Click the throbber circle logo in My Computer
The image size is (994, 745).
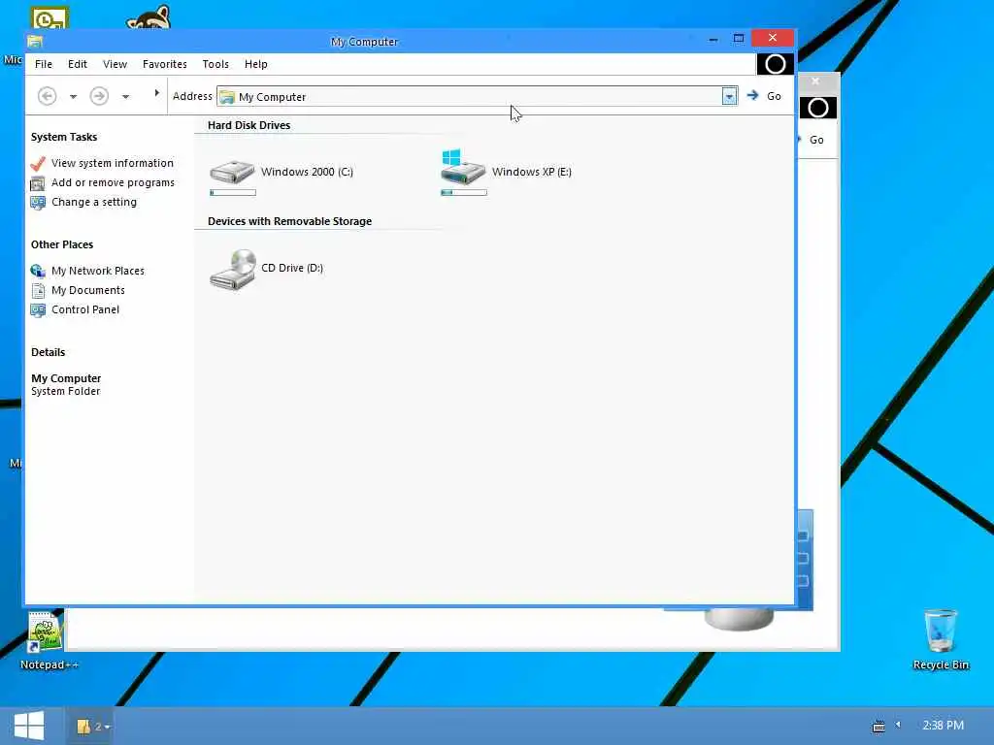[x=775, y=64]
